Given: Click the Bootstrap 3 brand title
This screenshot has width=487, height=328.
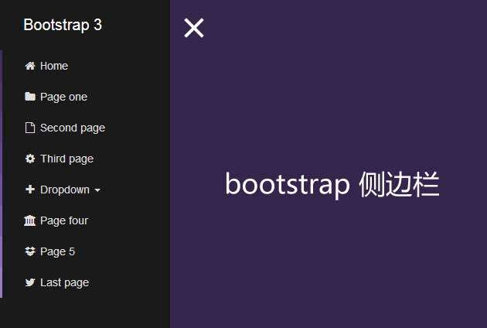Looking at the screenshot, I should coord(63,25).
